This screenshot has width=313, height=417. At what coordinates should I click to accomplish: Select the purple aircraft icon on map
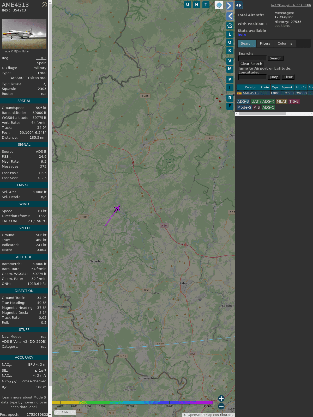point(117,208)
